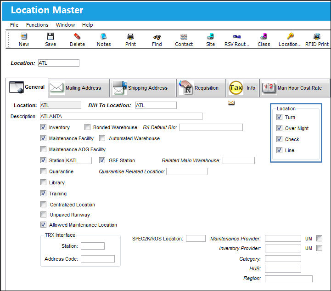Open the Help menu
Image resolution: width=331 pixels, height=291 pixels.
tap(87, 25)
